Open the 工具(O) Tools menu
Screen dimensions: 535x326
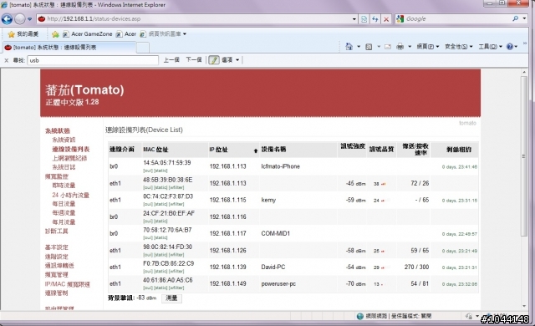click(490, 47)
